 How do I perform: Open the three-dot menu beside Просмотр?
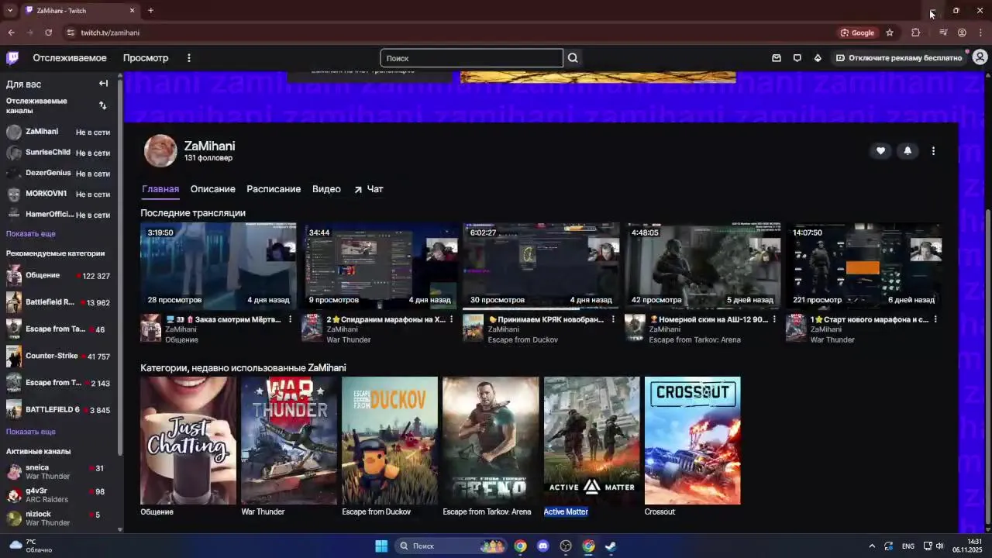188,58
